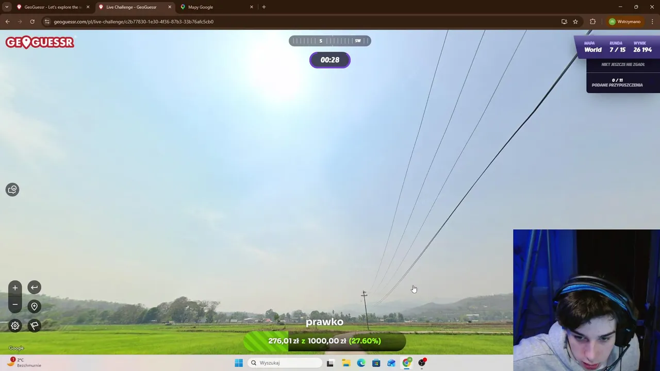The height and width of the screenshot is (371, 660).
Task: Click the flag checkpoint button
Action: 34,326
